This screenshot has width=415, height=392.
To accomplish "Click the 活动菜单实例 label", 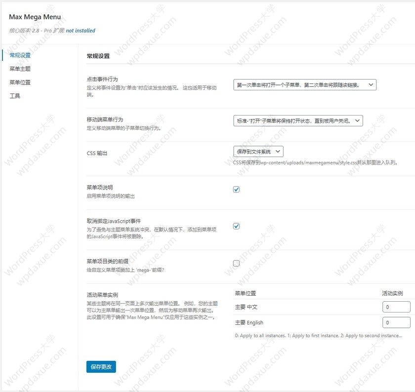I will [x=102, y=295].
